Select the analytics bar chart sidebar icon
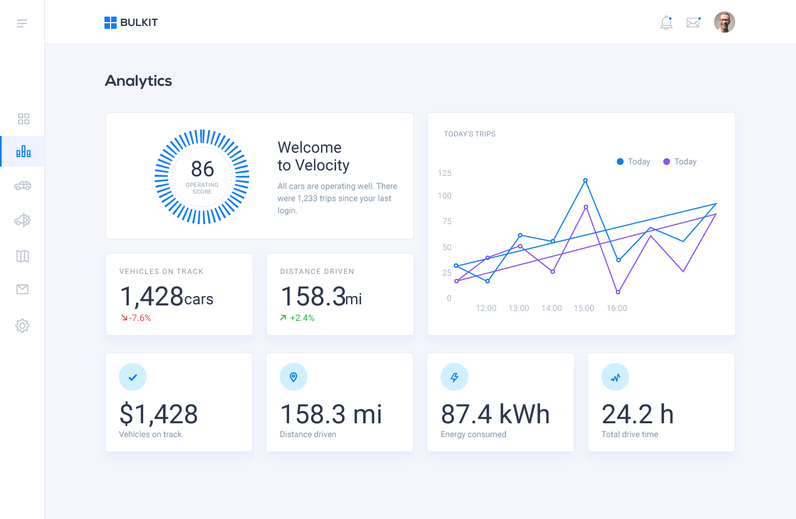796x519 pixels. click(23, 152)
